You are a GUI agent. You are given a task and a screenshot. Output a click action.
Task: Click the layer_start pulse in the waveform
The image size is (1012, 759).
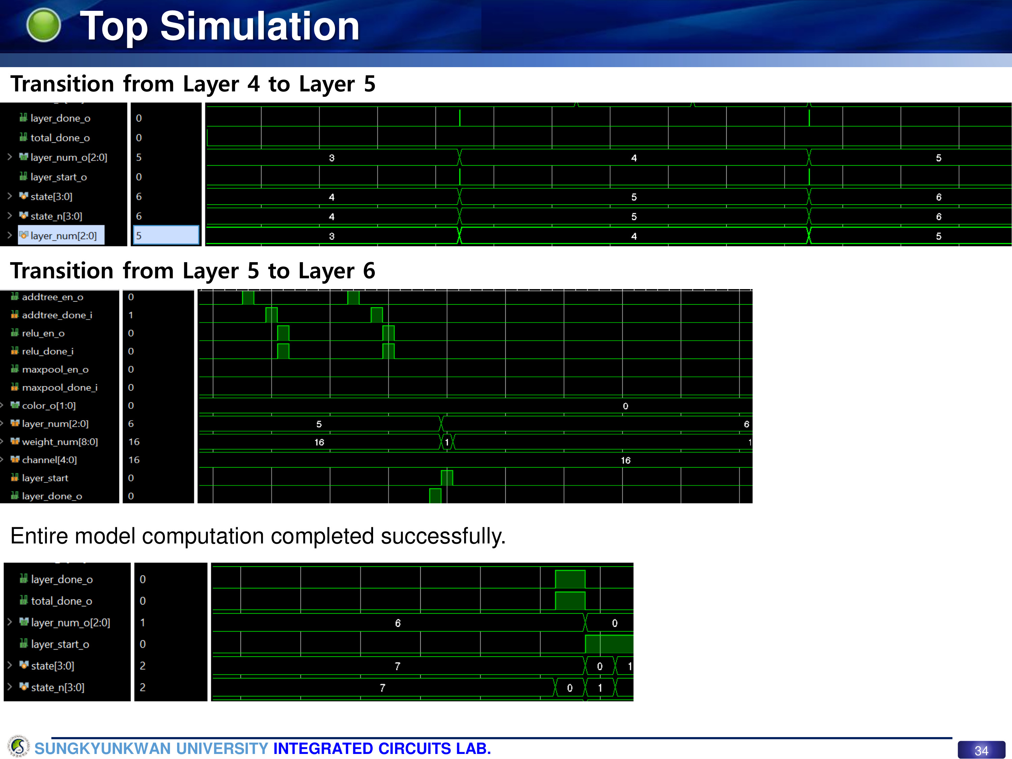pyautogui.click(x=447, y=478)
